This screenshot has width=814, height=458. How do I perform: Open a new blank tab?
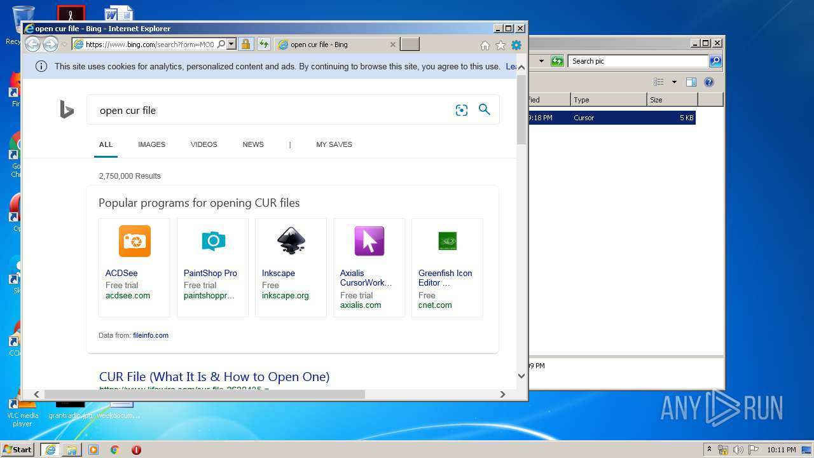410,45
